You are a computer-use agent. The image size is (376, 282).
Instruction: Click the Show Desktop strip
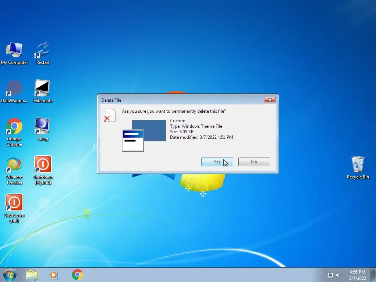pyautogui.click(x=373, y=275)
